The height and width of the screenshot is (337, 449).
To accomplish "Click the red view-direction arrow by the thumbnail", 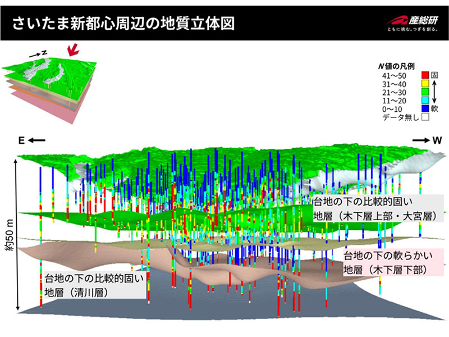I will pyautogui.click(x=72, y=51).
